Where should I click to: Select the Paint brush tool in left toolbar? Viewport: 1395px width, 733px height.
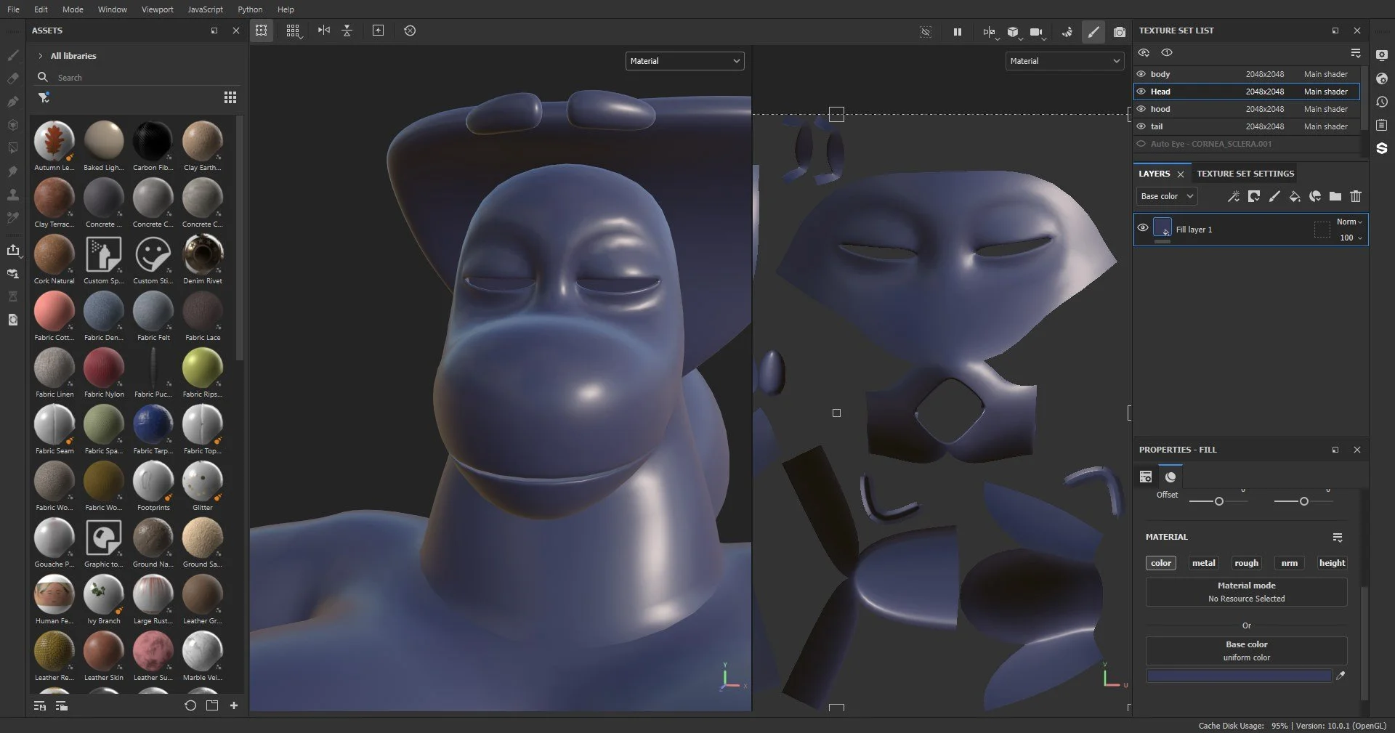coord(12,55)
